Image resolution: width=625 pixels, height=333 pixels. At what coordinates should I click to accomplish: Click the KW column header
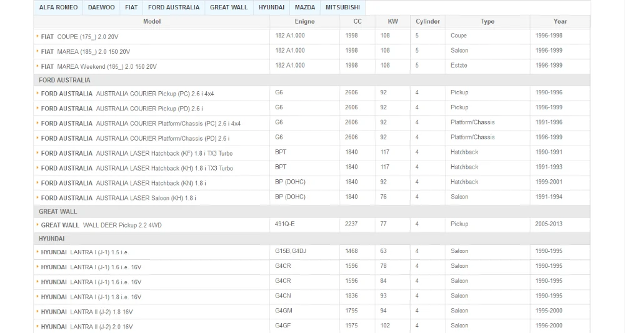(392, 21)
